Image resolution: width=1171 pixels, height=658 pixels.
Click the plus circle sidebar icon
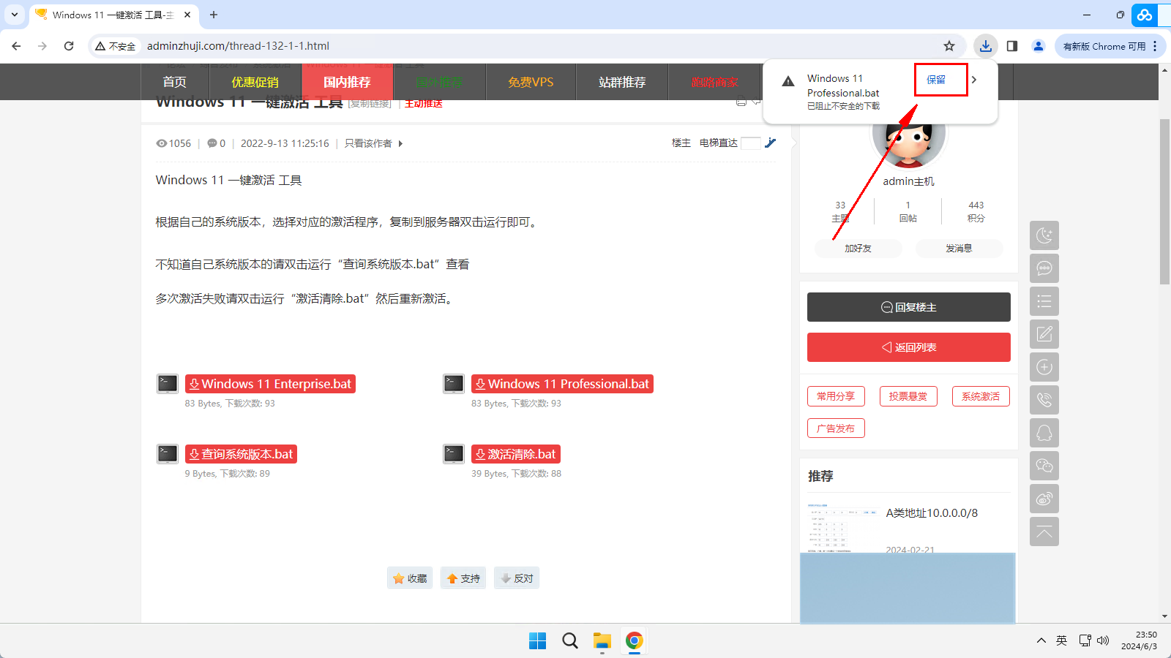(1044, 367)
